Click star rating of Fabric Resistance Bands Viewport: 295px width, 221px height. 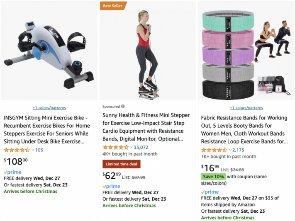(x=214, y=150)
